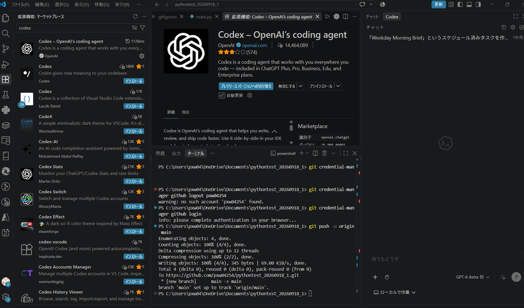Click the title bar Update button
The width and height of the screenshot is (524, 308).
(439, 4)
